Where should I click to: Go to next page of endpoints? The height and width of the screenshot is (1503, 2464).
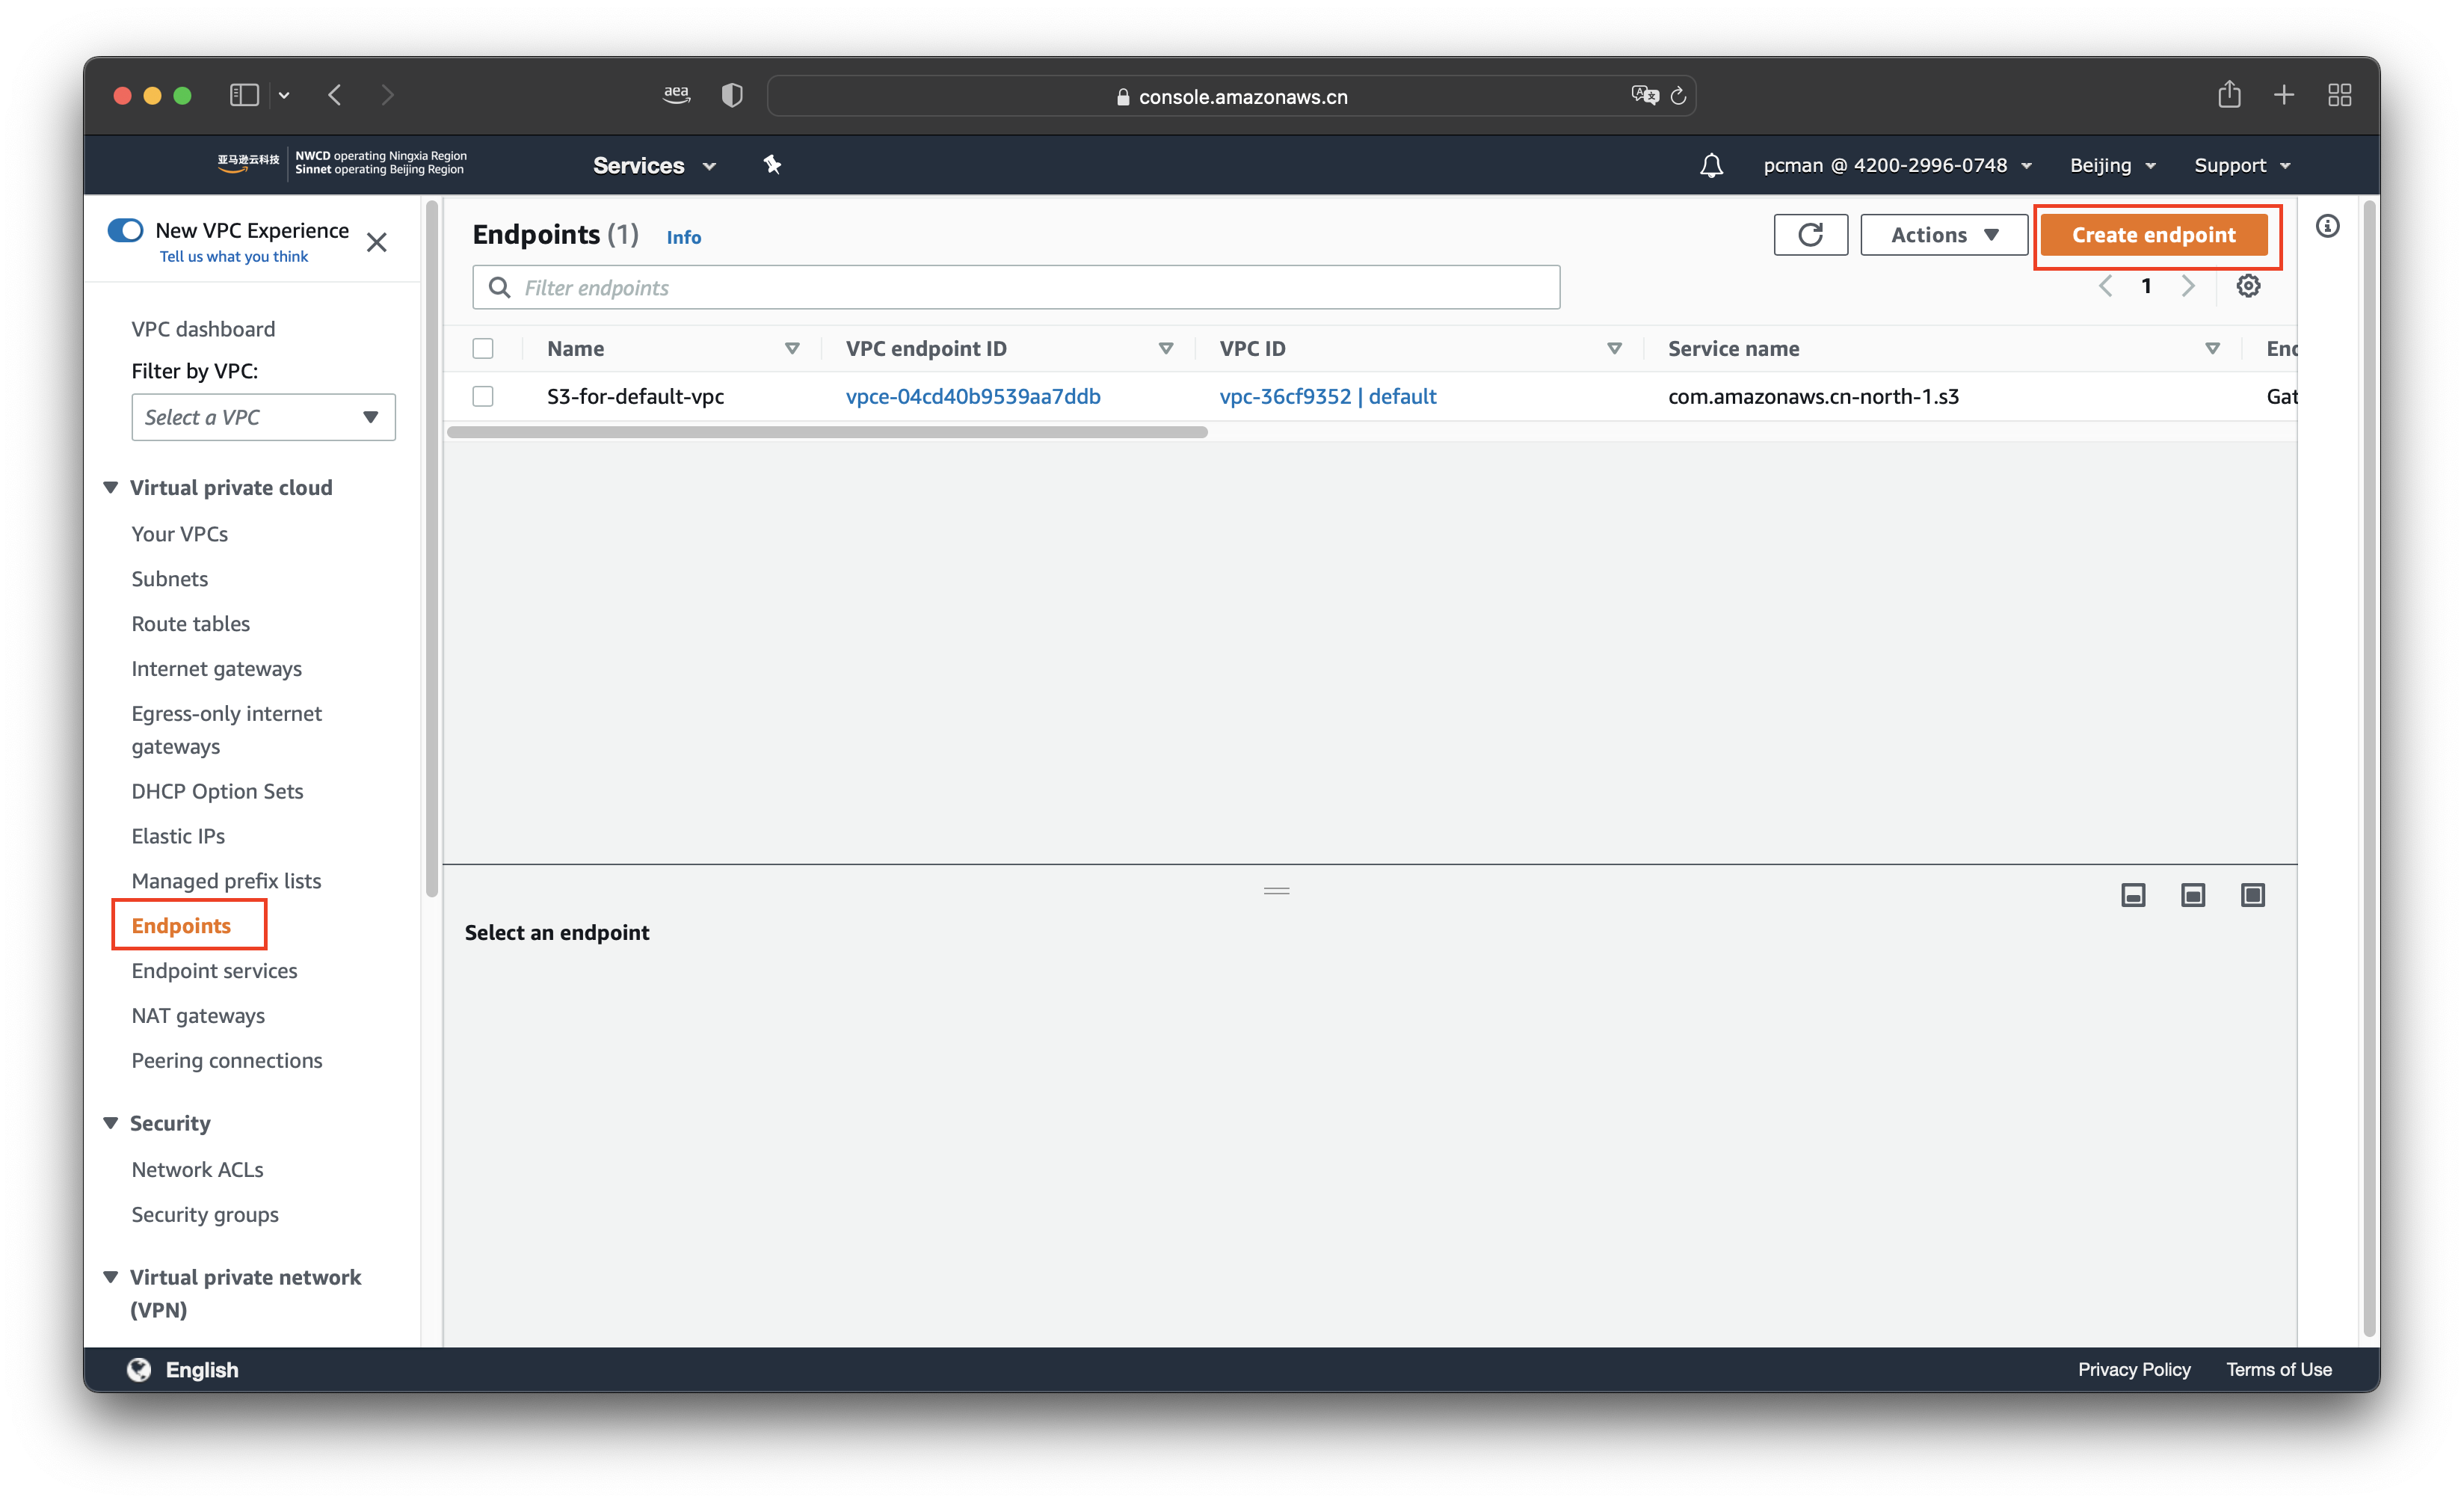point(2188,286)
